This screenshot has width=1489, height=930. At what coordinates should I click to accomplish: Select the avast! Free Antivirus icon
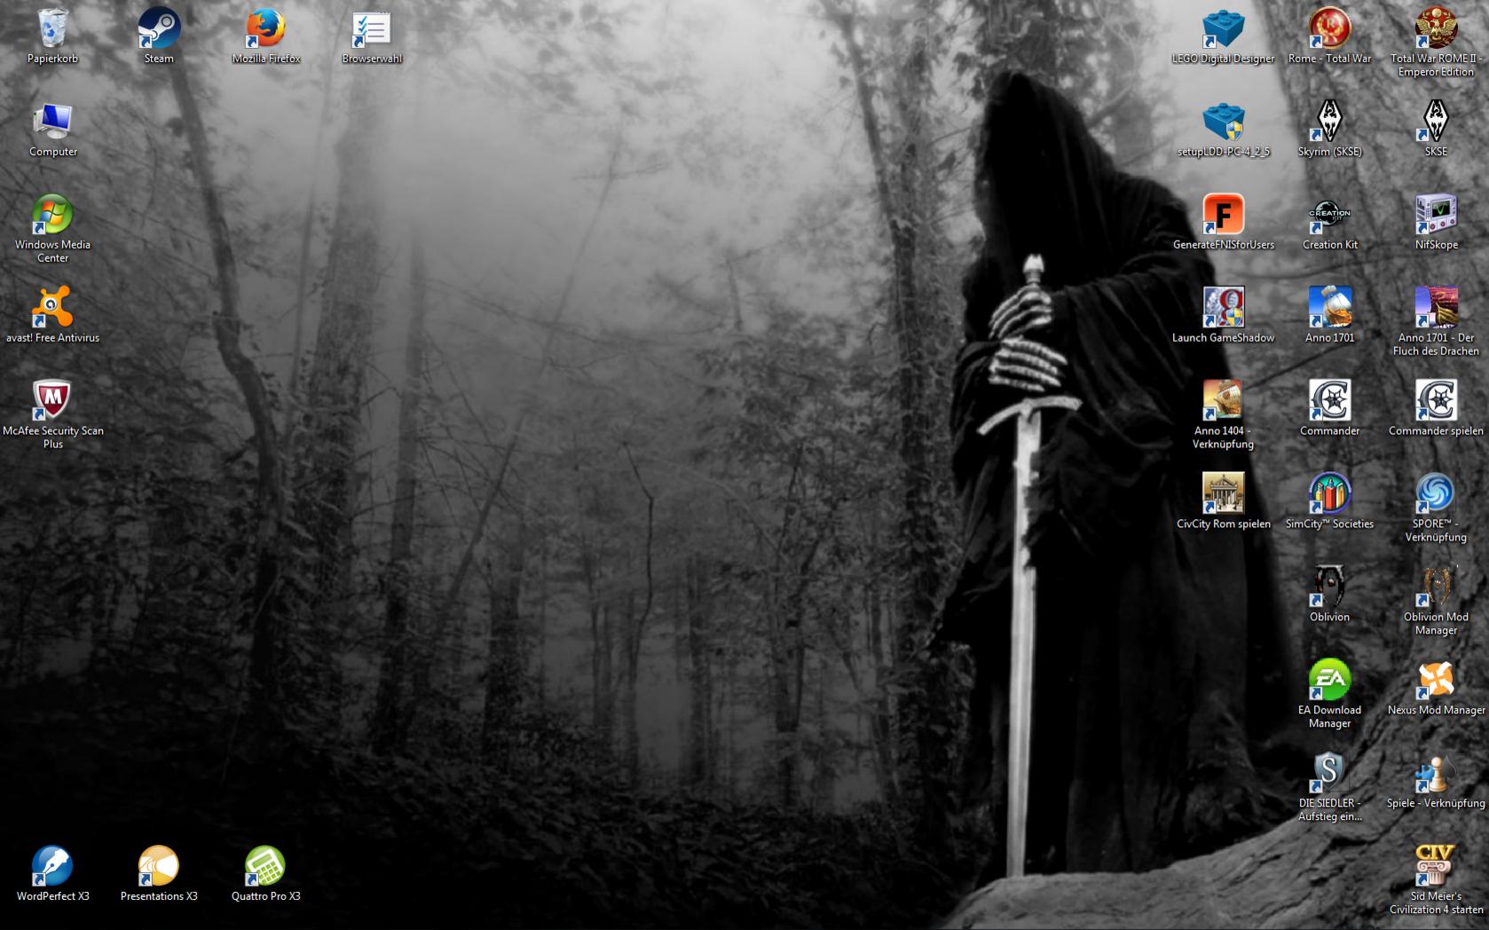point(52,309)
